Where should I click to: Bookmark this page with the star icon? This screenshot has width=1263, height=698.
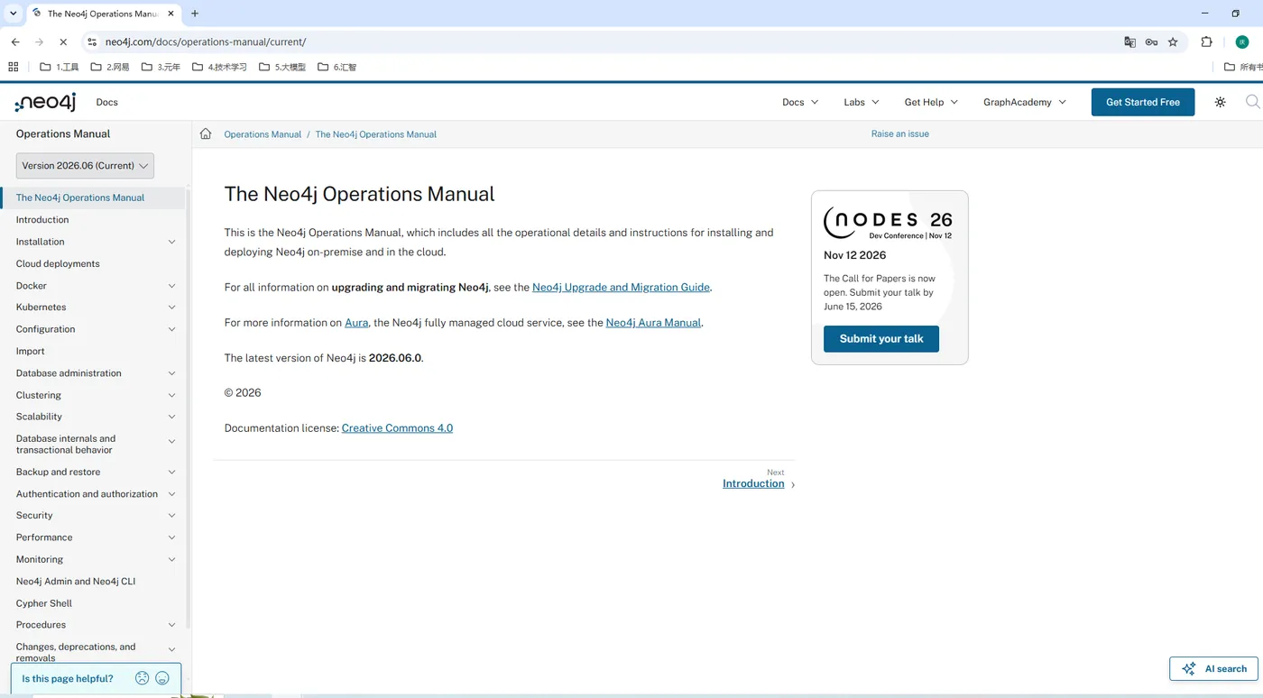(x=1173, y=41)
